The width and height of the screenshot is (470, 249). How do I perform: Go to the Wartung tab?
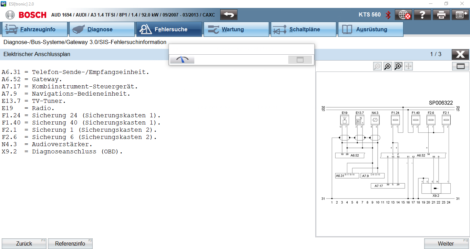[x=236, y=30]
